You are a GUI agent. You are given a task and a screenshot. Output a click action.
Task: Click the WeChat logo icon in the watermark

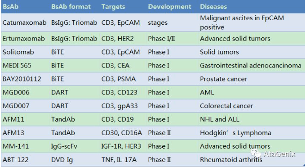[x=256, y=153]
